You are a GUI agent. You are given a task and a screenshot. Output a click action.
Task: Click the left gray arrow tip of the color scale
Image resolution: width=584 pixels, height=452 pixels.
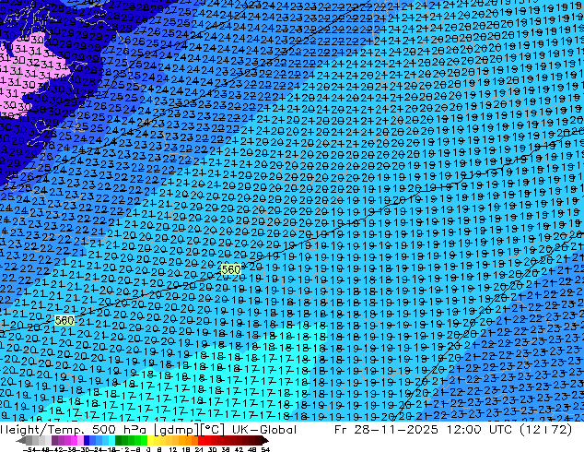pyautogui.click(x=21, y=441)
